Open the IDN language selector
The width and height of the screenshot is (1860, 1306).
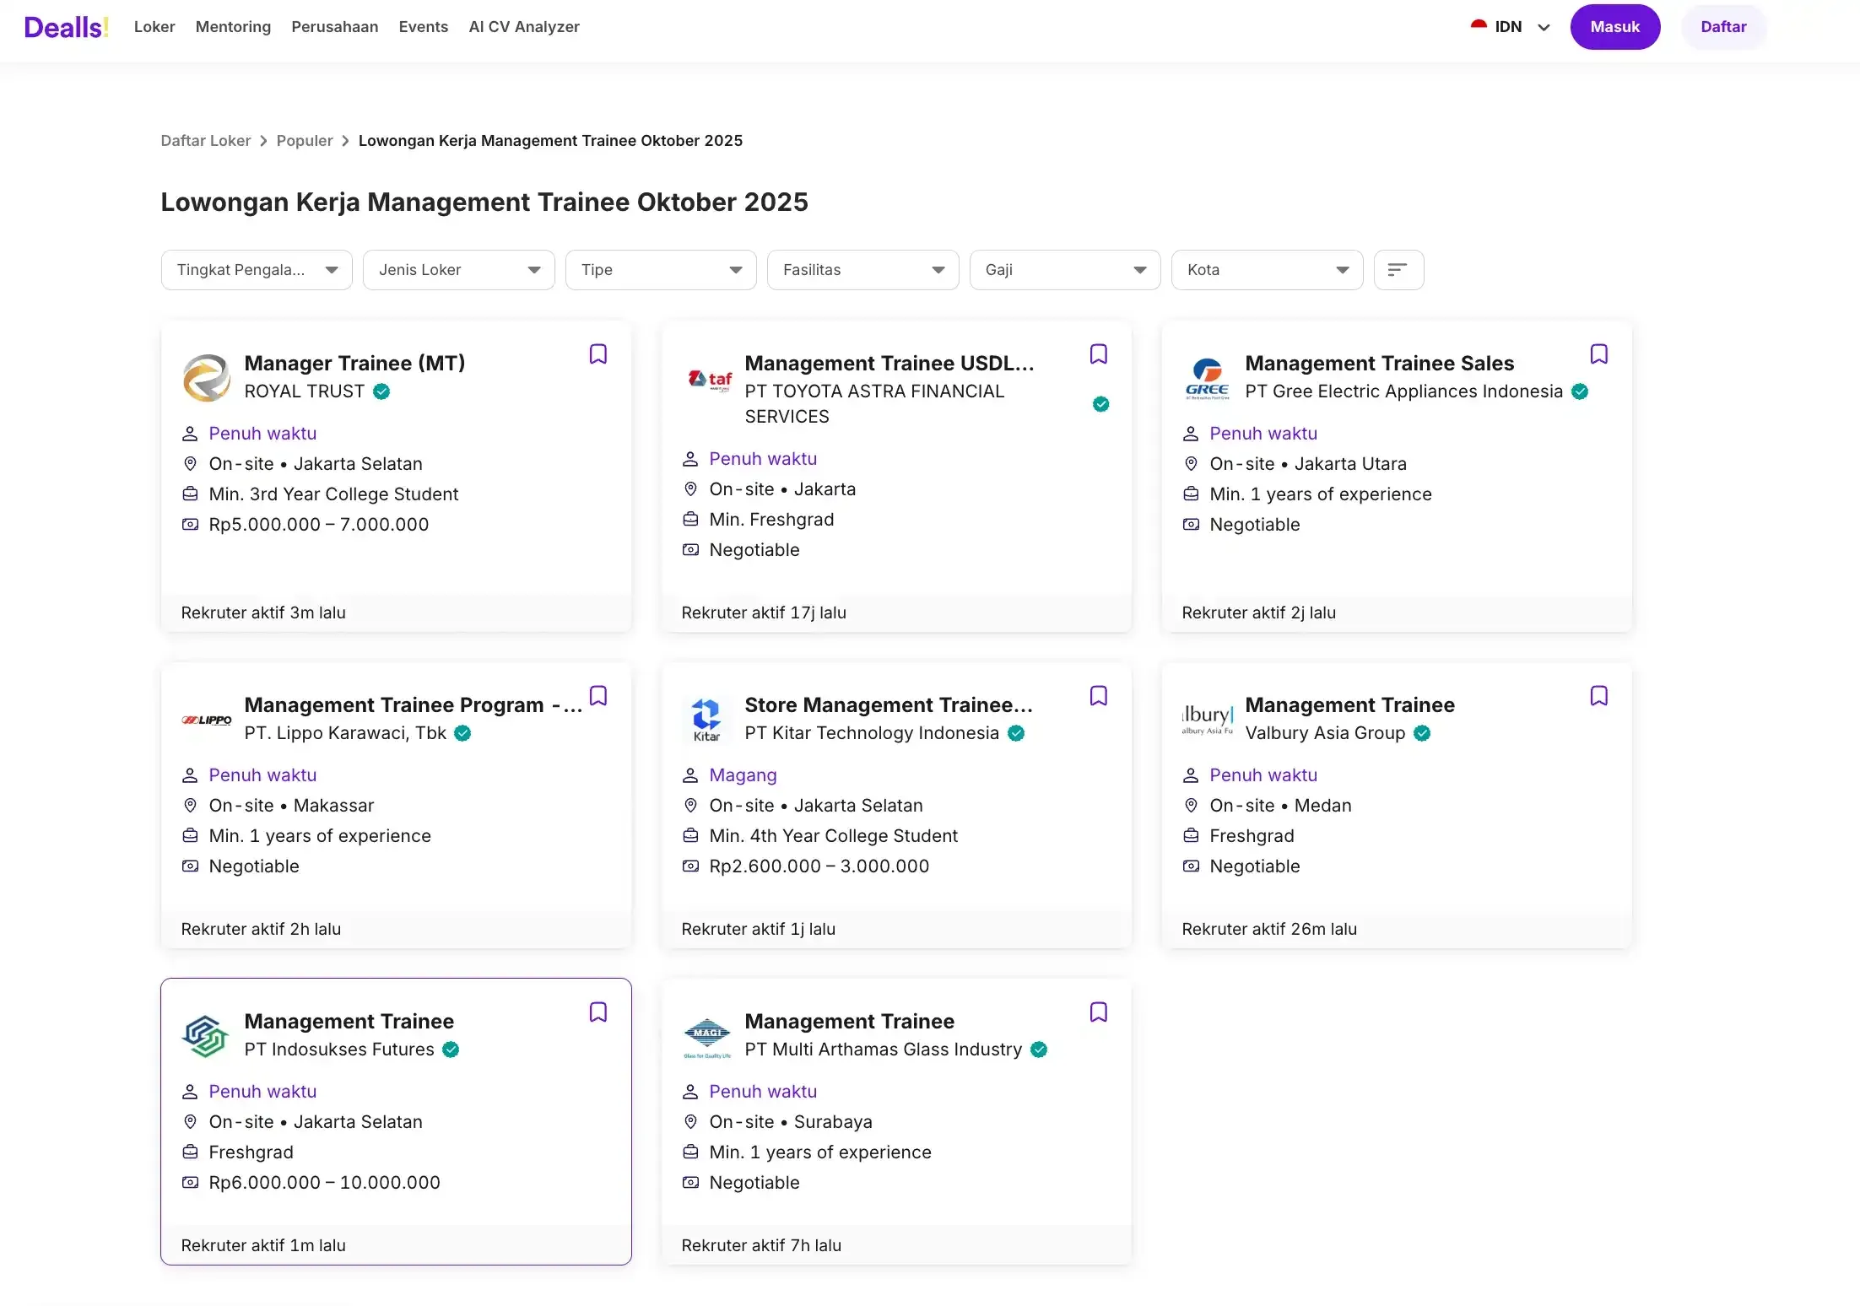[1511, 27]
